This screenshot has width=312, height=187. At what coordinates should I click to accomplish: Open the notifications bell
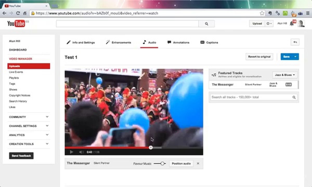point(292,23)
